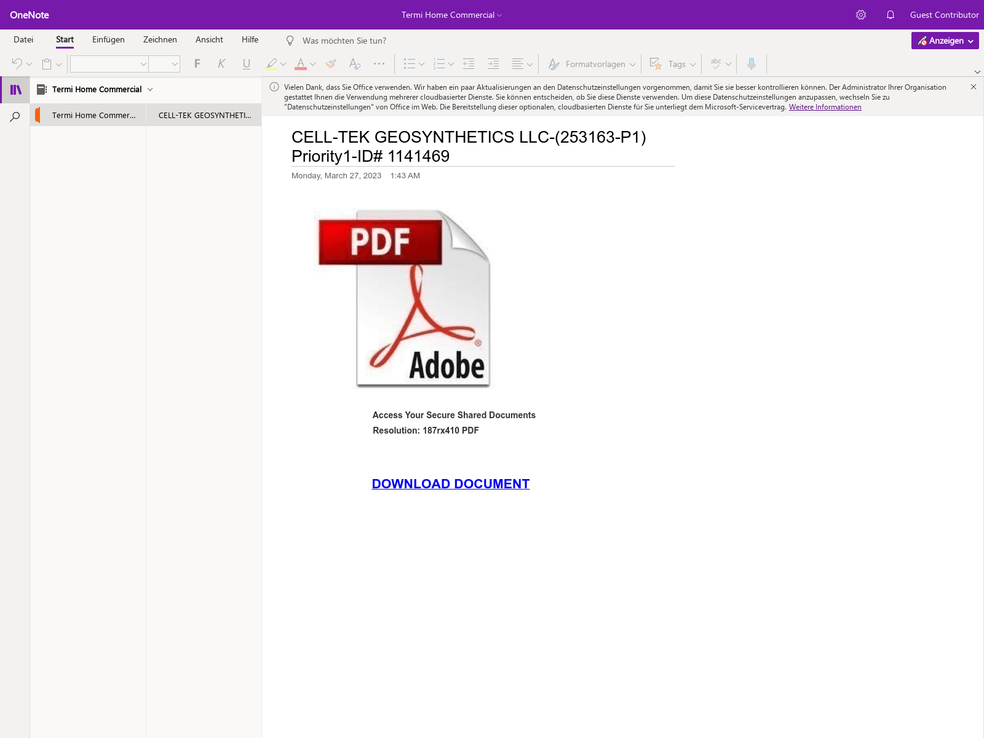Click the time '1:43 AM'

(x=405, y=176)
